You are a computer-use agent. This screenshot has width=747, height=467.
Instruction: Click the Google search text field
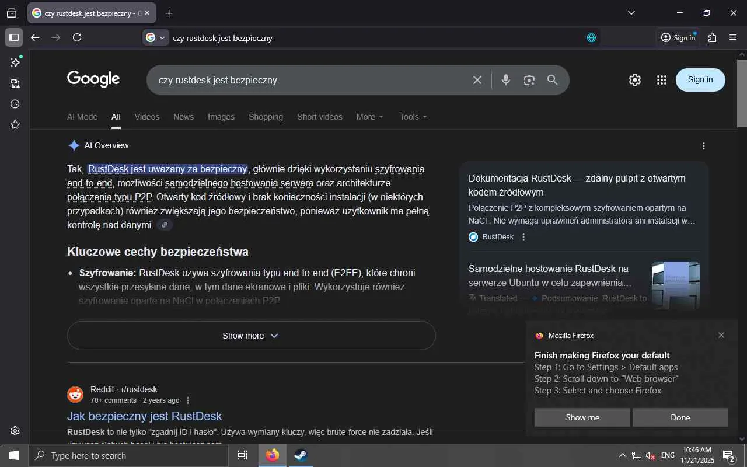[x=309, y=80]
